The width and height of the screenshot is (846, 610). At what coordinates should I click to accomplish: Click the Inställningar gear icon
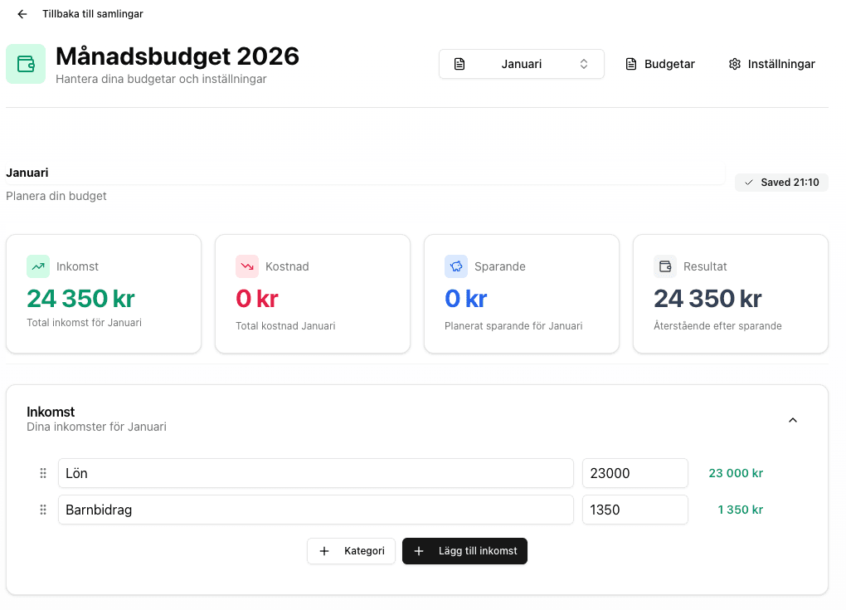coord(734,63)
